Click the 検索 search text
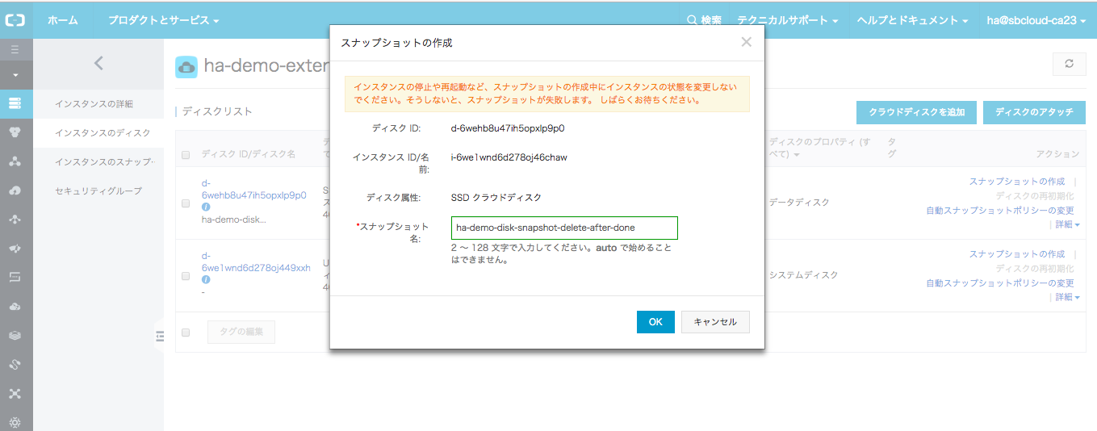The height and width of the screenshot is (431, 1097). [x=711, y=20]
